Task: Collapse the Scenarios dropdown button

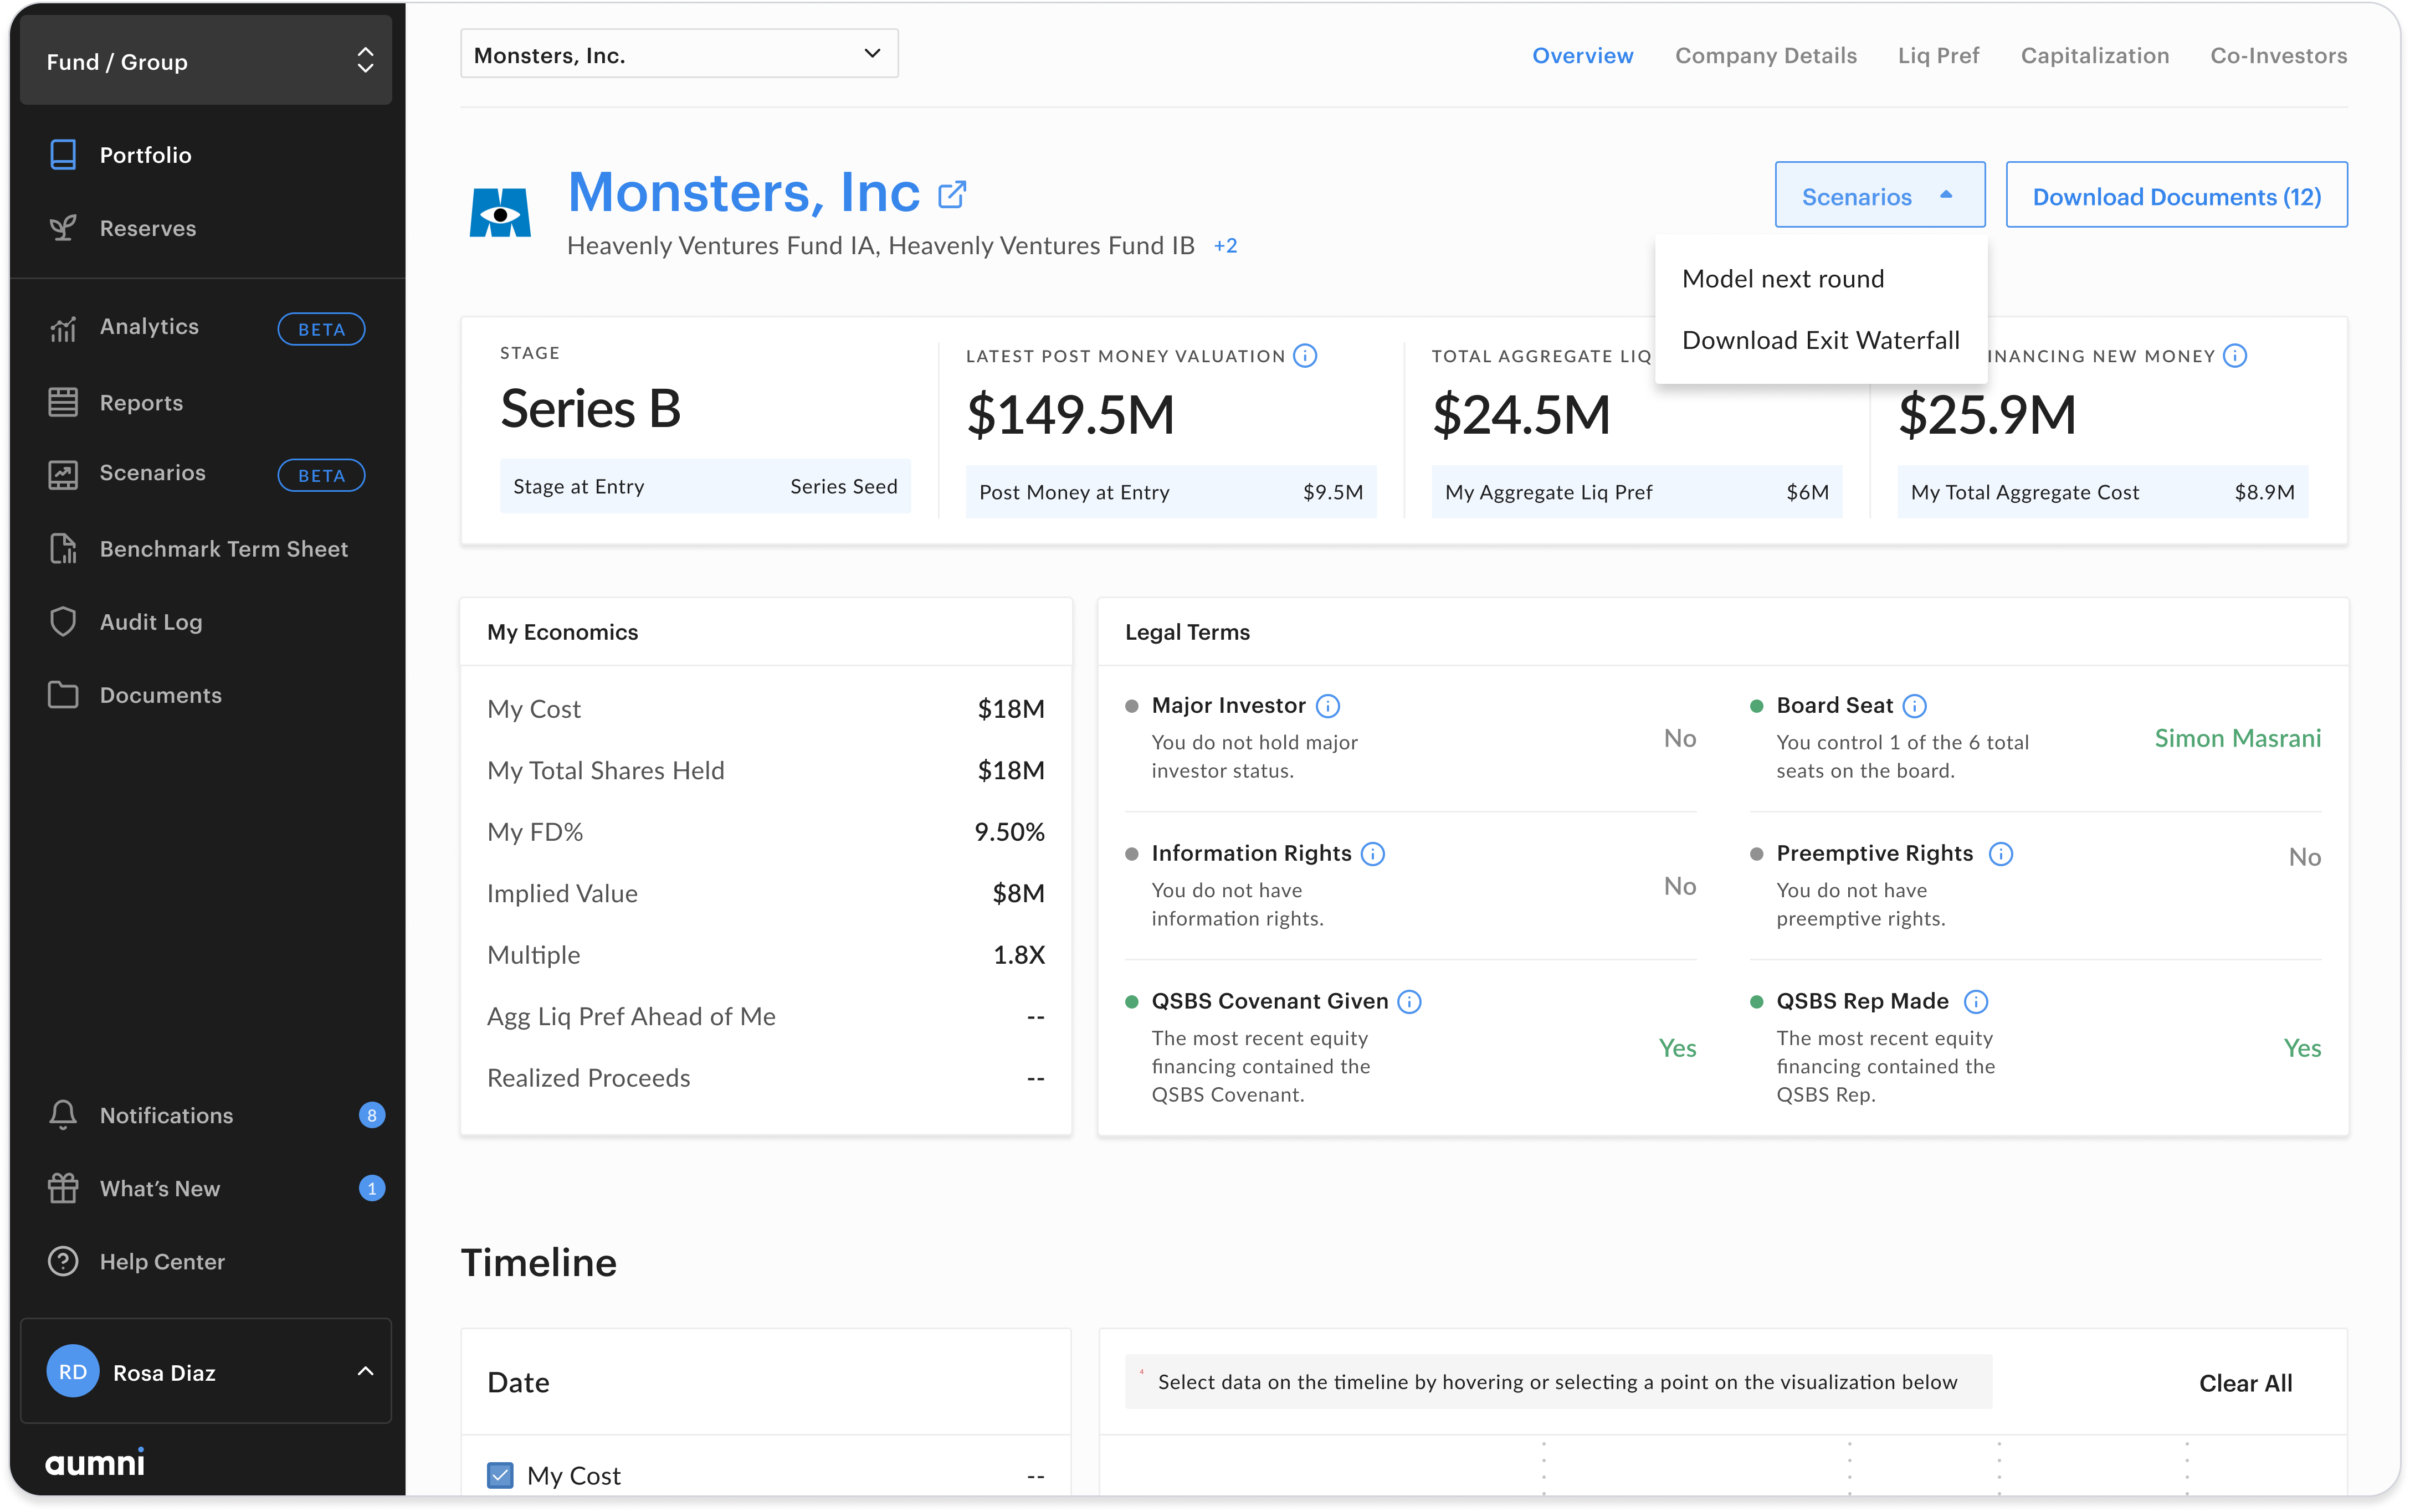Action: (1879, 196)
